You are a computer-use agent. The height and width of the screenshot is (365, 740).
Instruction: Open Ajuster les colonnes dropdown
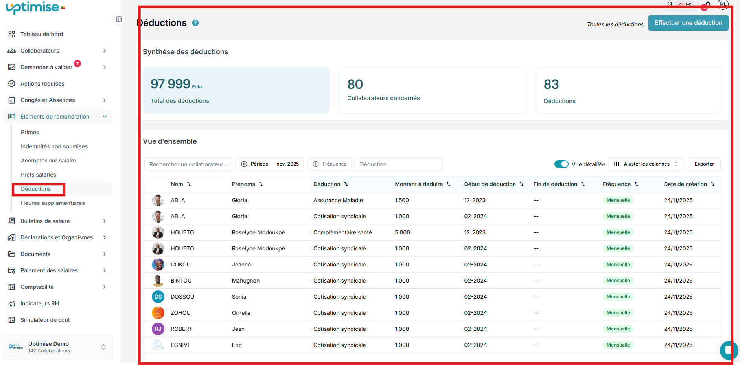(x=646, y=164)
